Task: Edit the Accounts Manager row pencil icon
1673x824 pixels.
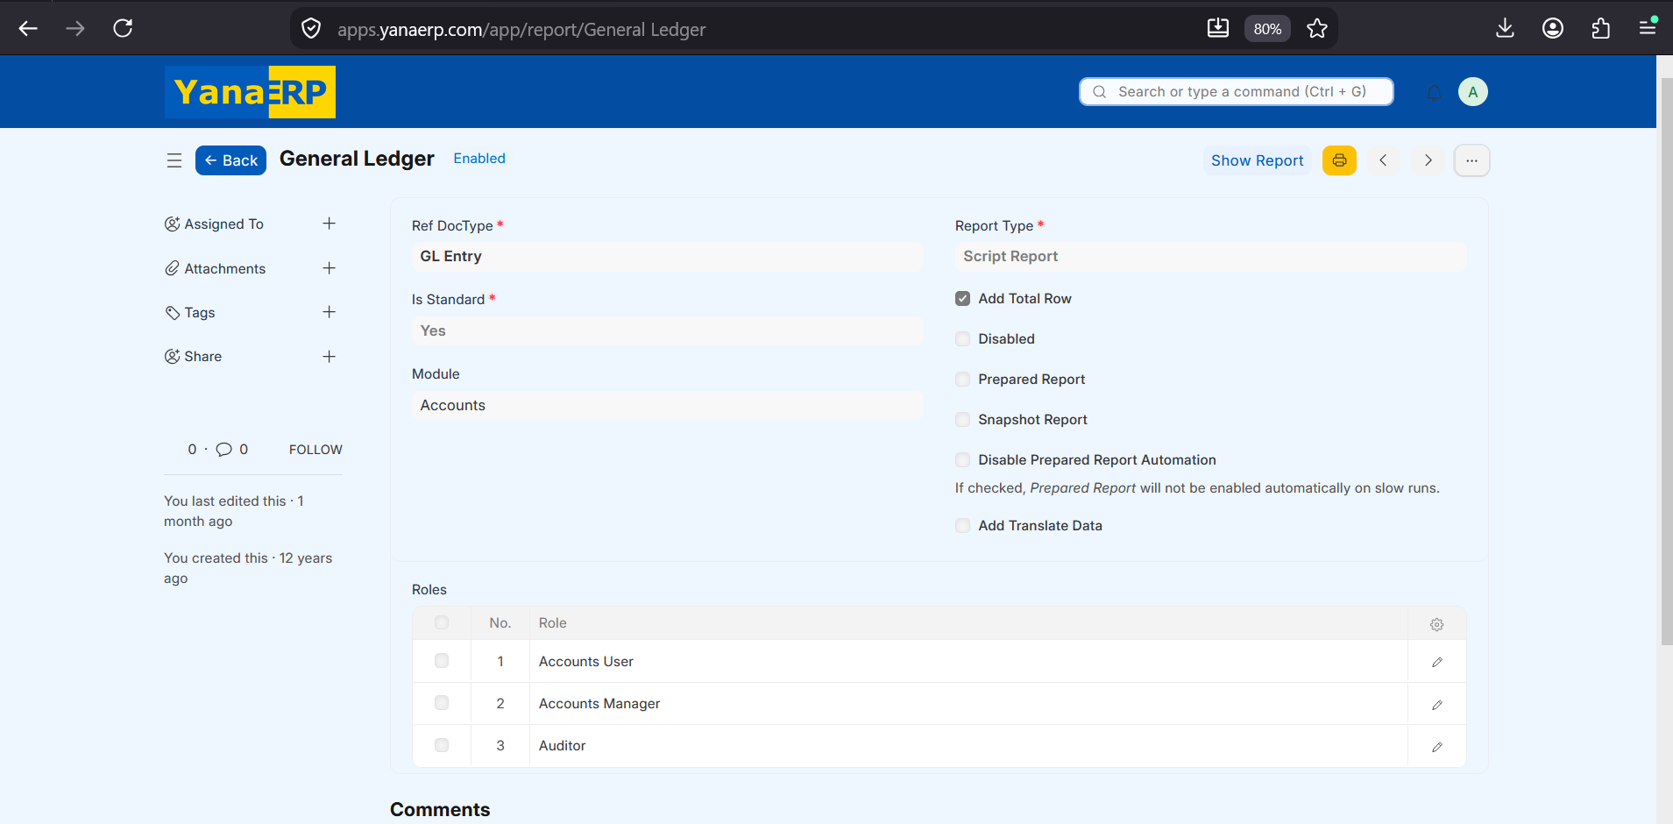Action: 1436,705
